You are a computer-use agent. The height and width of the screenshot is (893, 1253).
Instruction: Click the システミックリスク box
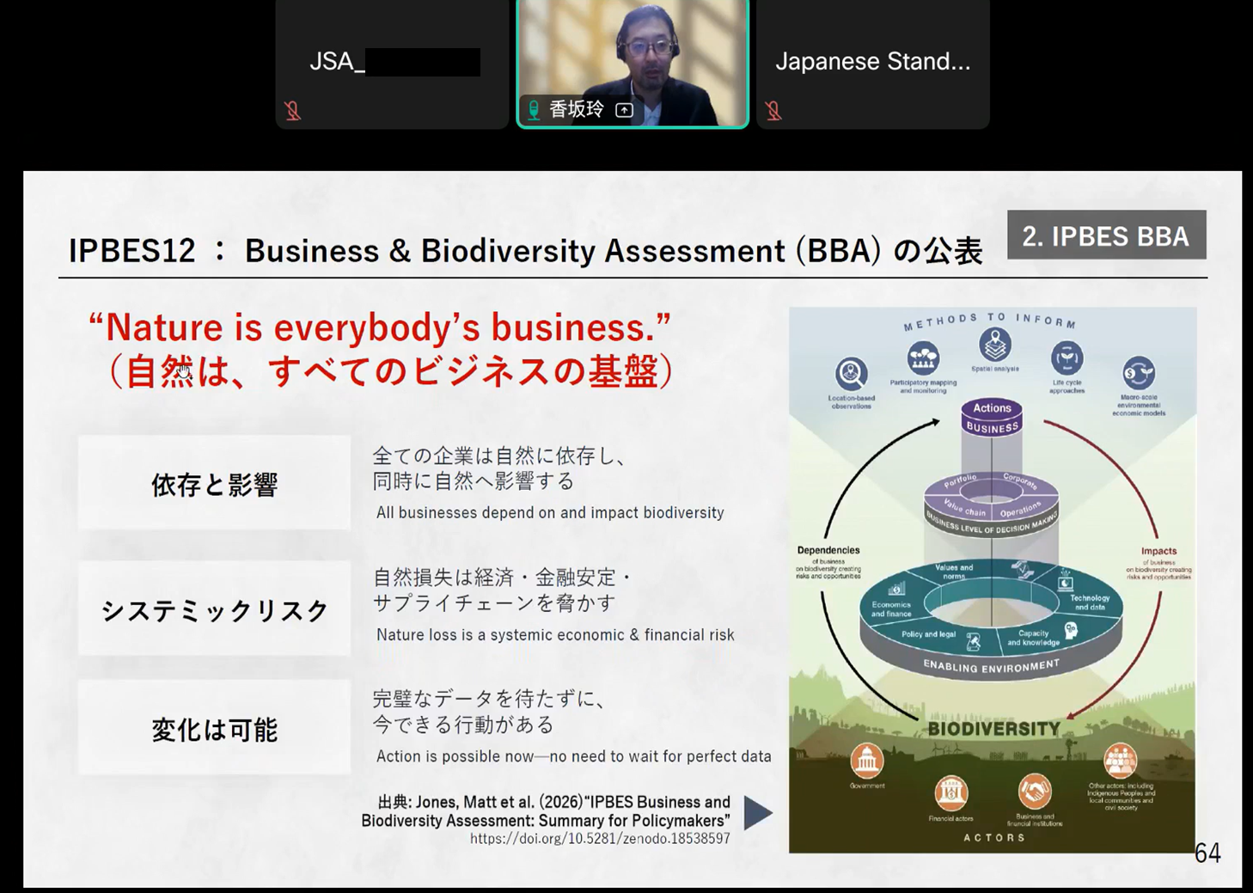pos(214,609)
